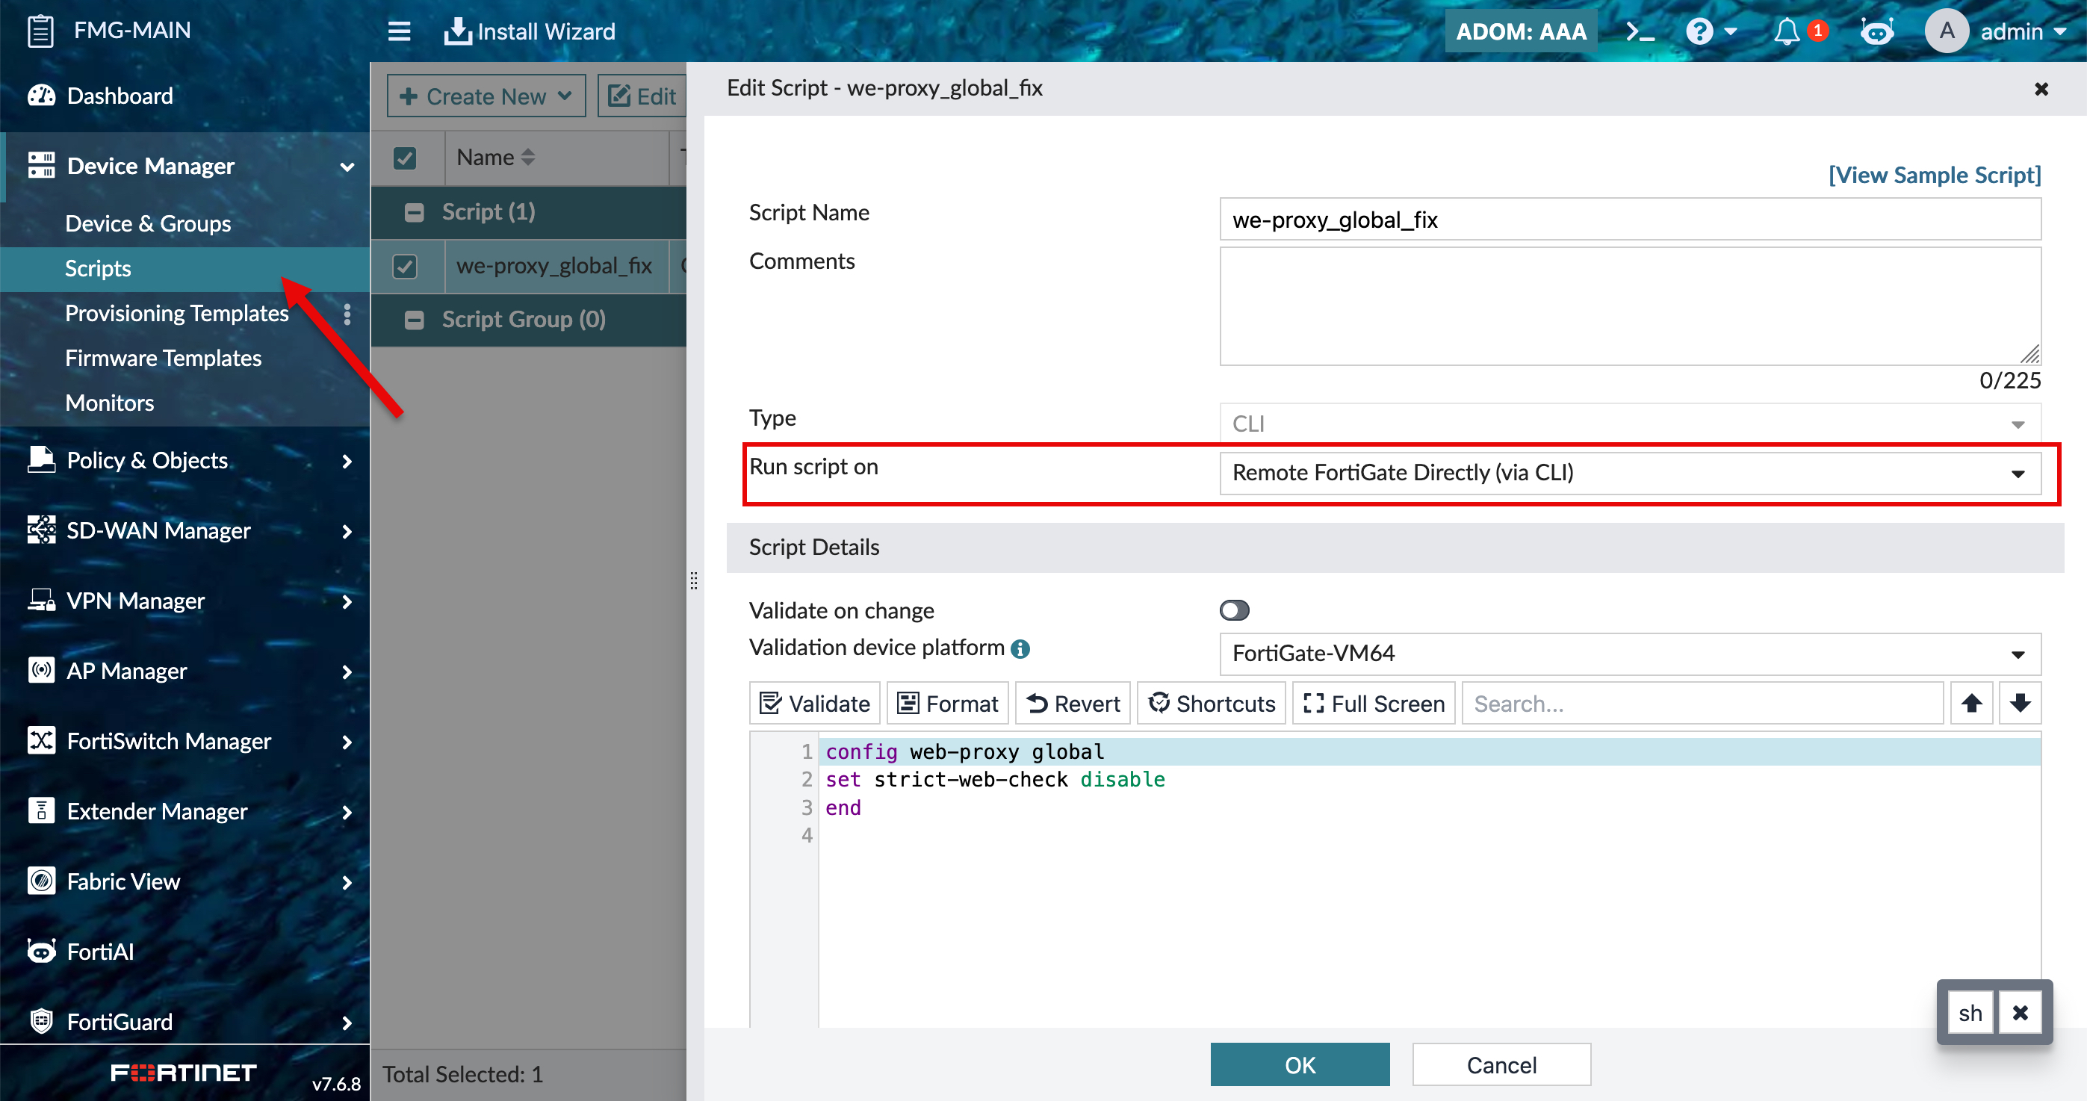Switch the editor to Full Screen
Screen dimensions: 2087x1101
tap(1373, 702)
